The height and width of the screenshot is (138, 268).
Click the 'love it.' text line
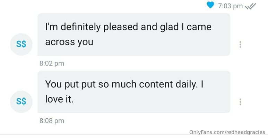(60, 99)
